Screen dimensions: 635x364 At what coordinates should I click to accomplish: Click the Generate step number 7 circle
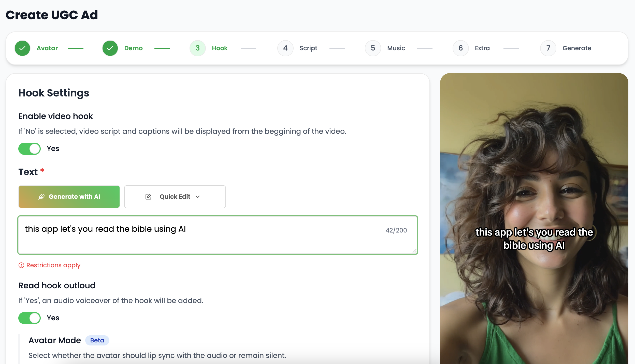548,48
